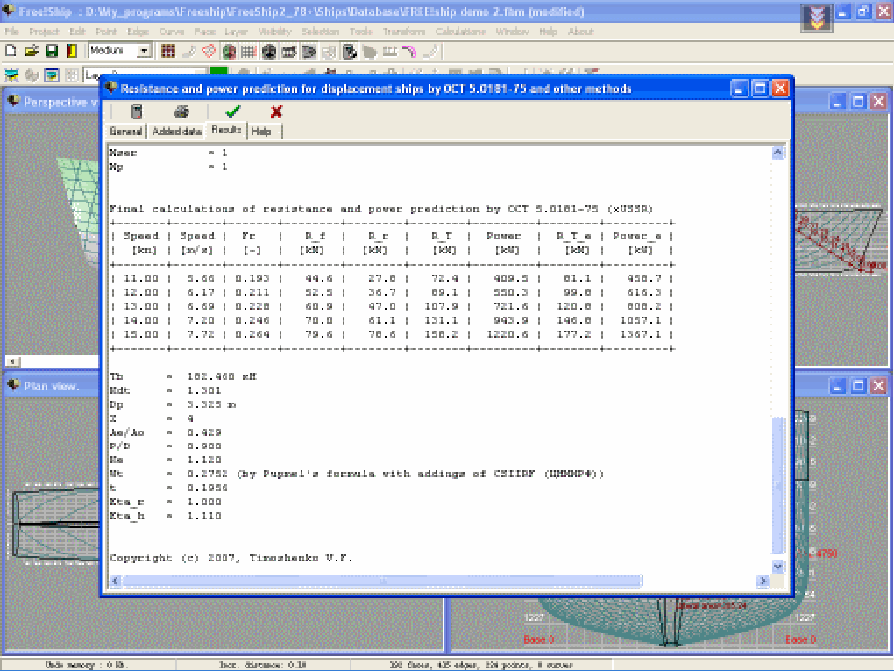
Task: Click the dark round globe toolbar icon
Action: 269,52
